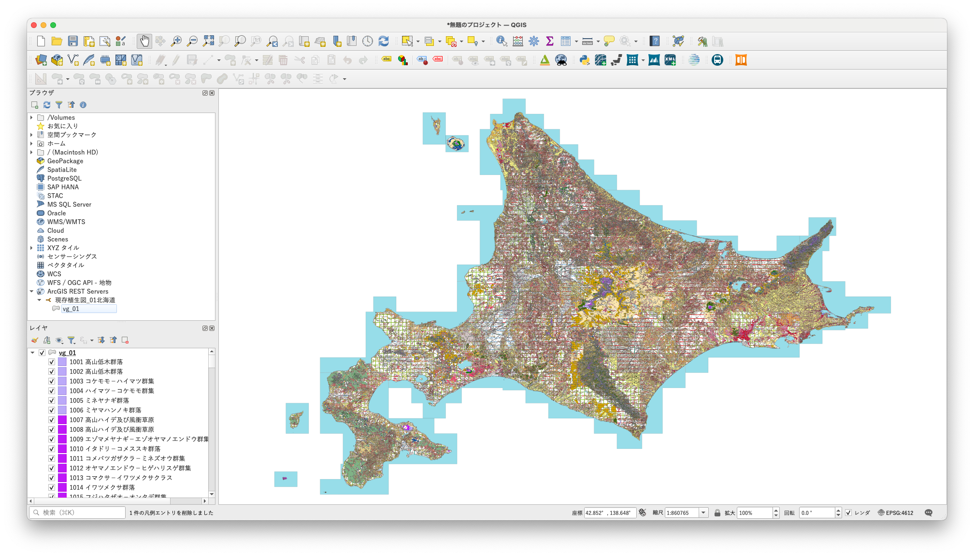
Task: Open the log messages speech-bubble button
Action: point(928,513)
